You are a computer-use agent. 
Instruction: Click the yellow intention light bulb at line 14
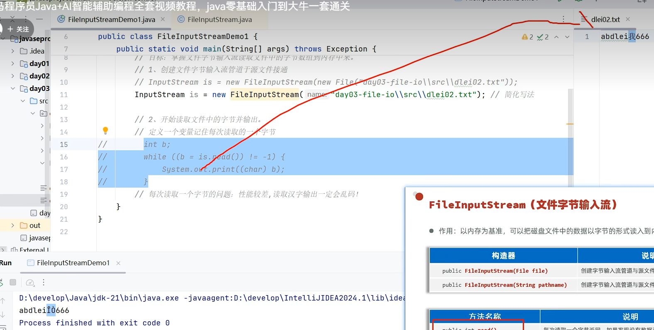(x=105, y=131)
